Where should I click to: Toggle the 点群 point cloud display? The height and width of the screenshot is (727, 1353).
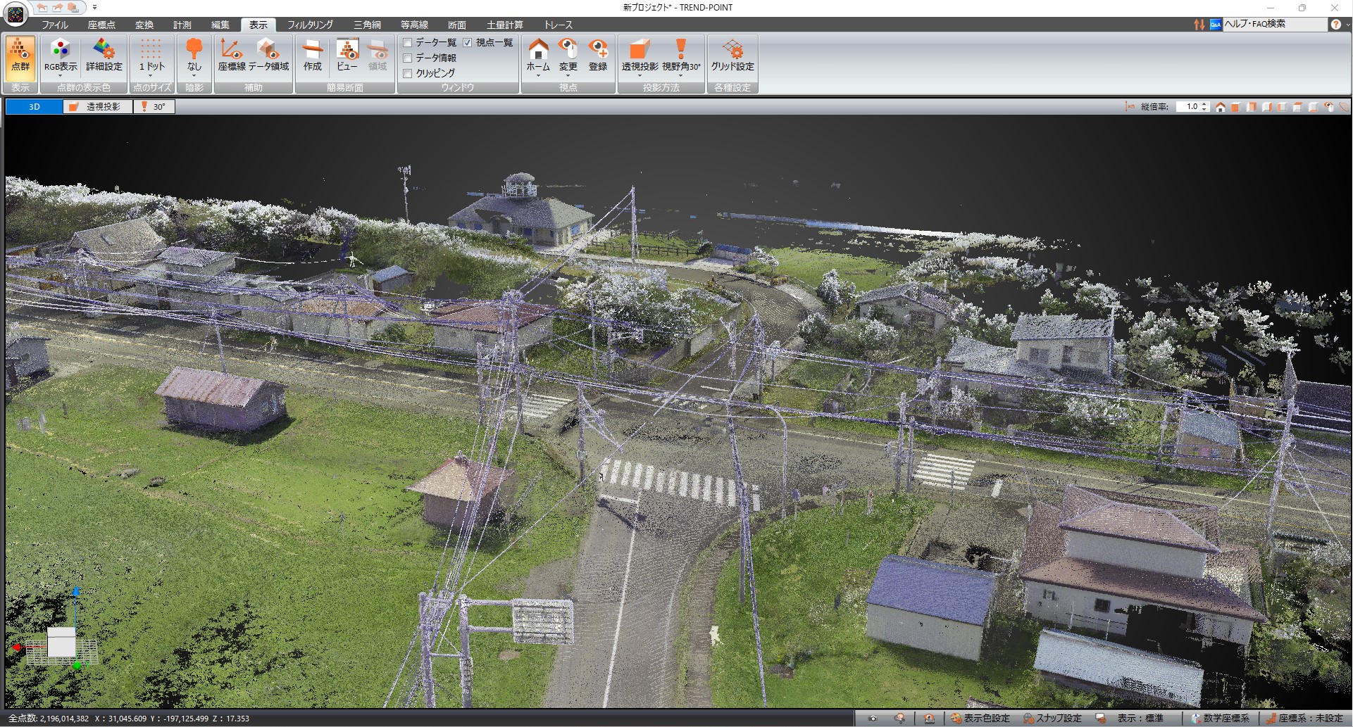pos(20,56)
